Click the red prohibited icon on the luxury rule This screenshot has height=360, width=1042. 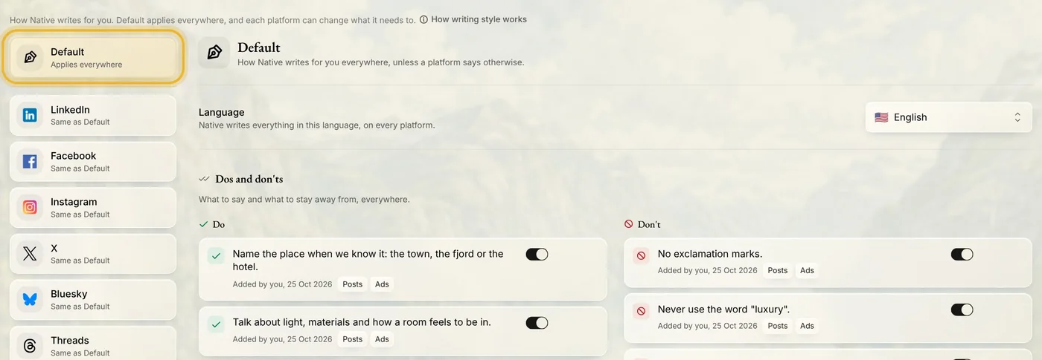[641, 311]
